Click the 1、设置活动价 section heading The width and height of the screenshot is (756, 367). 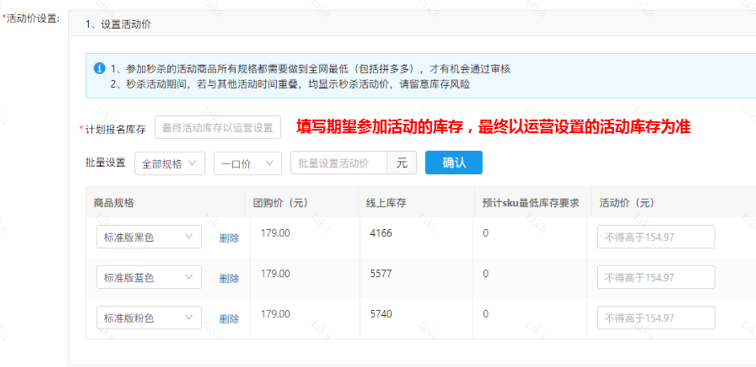(118, 24)
